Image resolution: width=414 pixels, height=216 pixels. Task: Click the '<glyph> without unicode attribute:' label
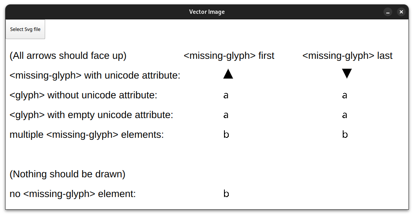click(x=84, y=95)
